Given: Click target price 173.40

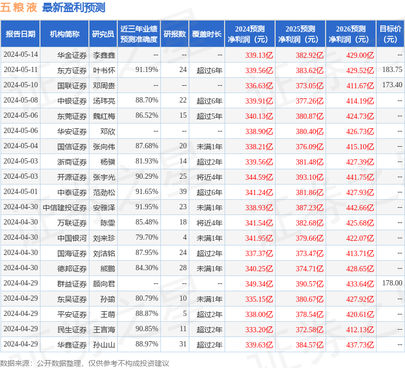Looking at the screenshot, I should click(392, 85).
